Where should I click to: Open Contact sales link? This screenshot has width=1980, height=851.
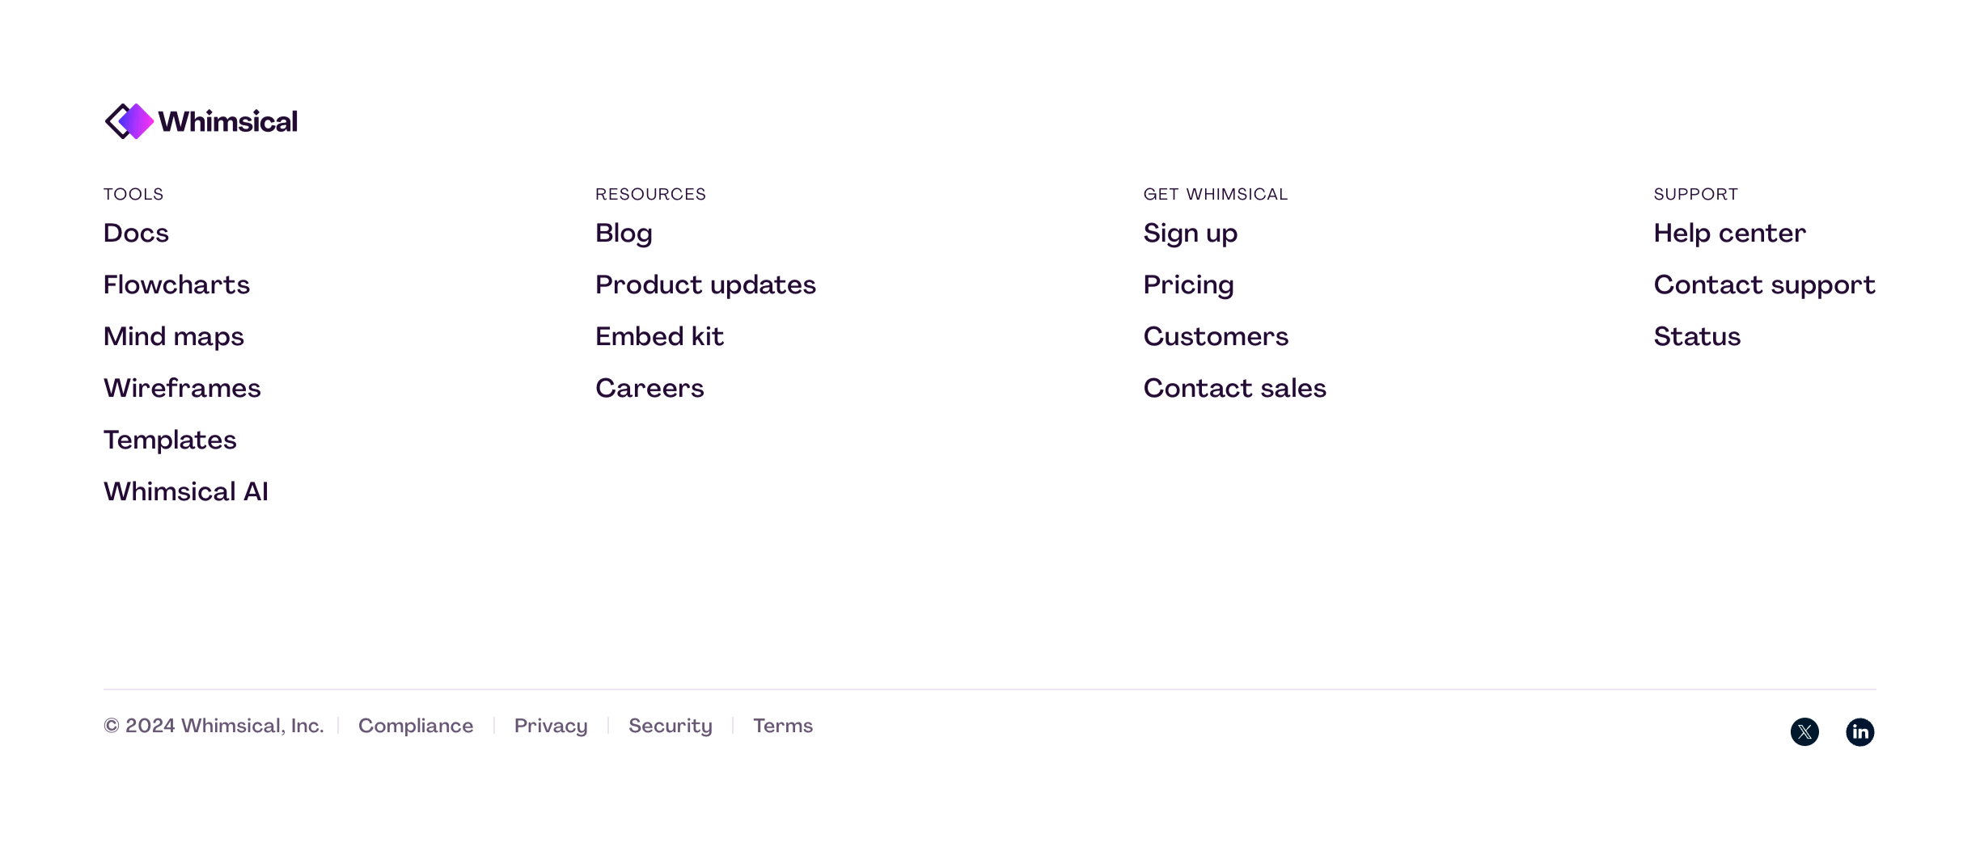pos(1234,389)
